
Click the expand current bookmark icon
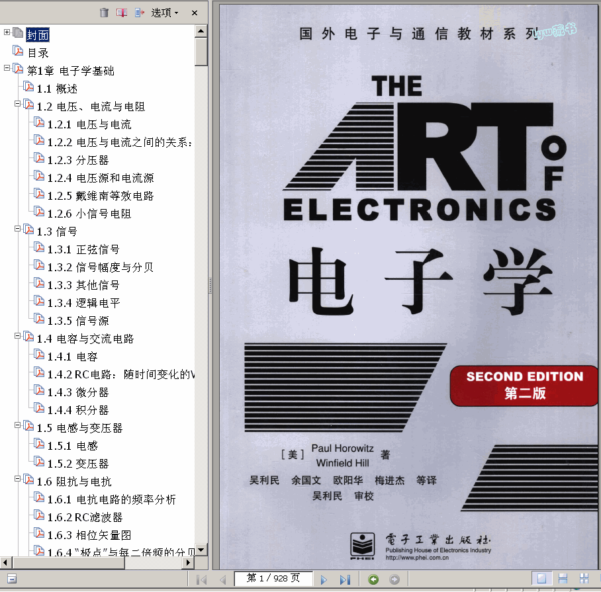tap(140, 13)
